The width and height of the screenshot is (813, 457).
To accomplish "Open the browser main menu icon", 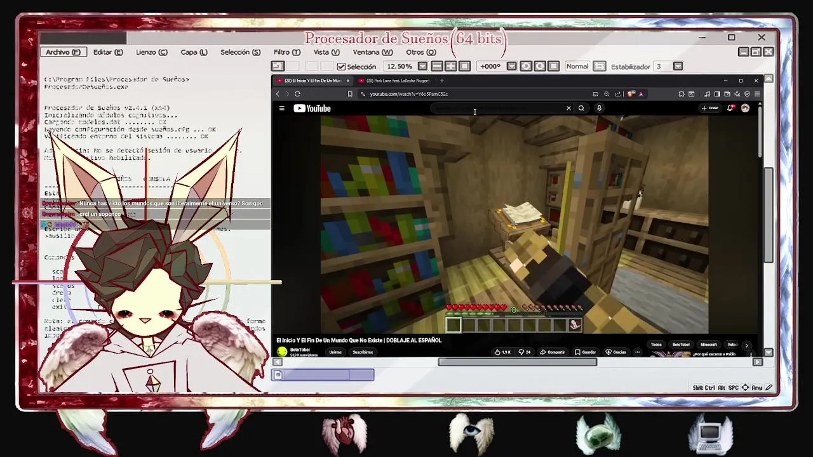I will point(756,94).
